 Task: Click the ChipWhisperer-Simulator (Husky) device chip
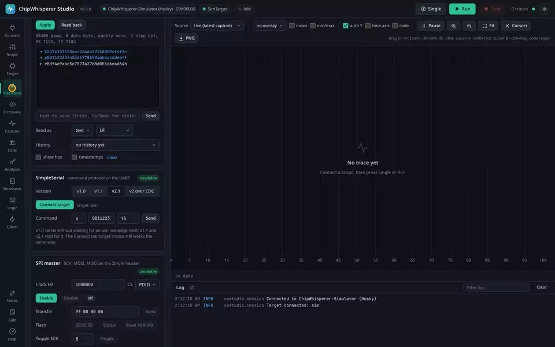(x=149, y=9)
